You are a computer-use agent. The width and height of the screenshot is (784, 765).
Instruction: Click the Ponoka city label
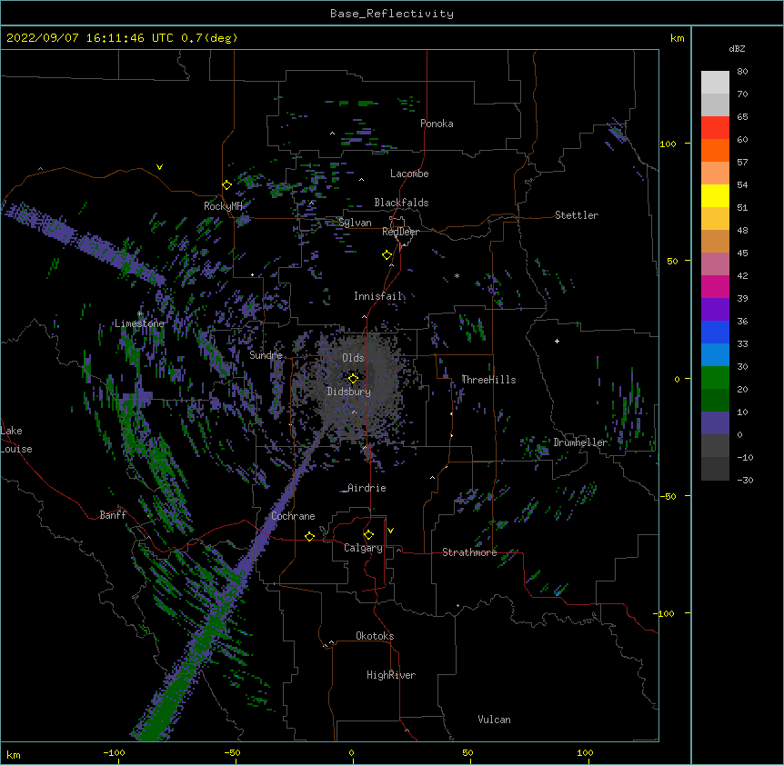click(437, 124)
